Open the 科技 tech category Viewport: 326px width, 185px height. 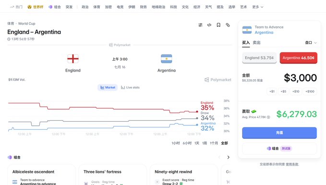pyautogui.click(x=173, y=7)
